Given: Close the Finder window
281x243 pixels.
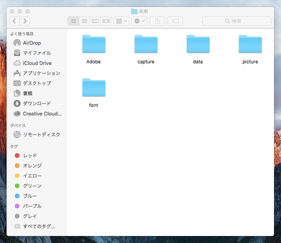Looking at the screenshot, I should pos(12,11).
